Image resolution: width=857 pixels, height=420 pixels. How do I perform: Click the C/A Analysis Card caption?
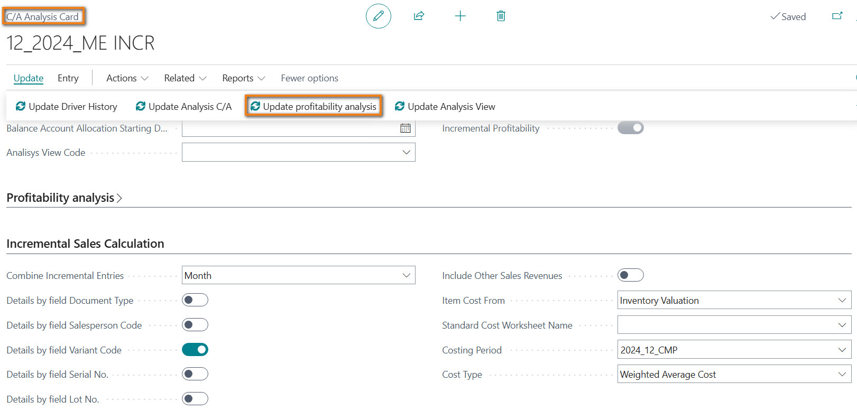[42, 16]
